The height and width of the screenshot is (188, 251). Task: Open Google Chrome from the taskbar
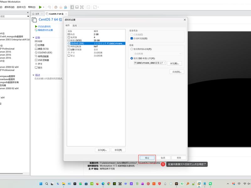109,184
